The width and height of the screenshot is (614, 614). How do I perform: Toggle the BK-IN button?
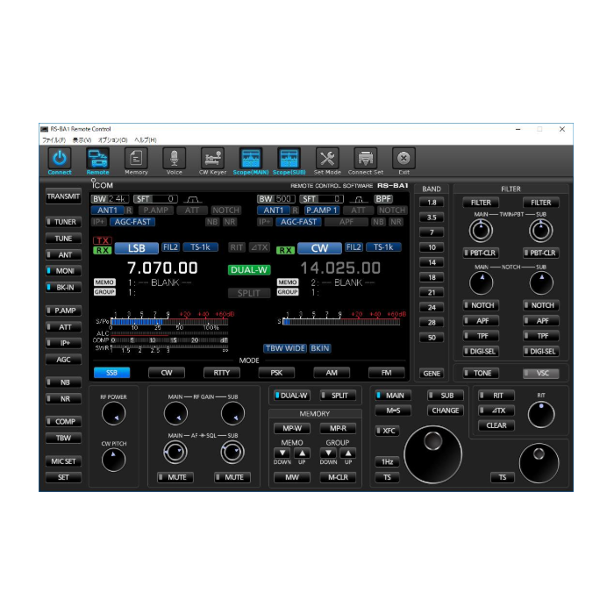[x=63, y=288]
